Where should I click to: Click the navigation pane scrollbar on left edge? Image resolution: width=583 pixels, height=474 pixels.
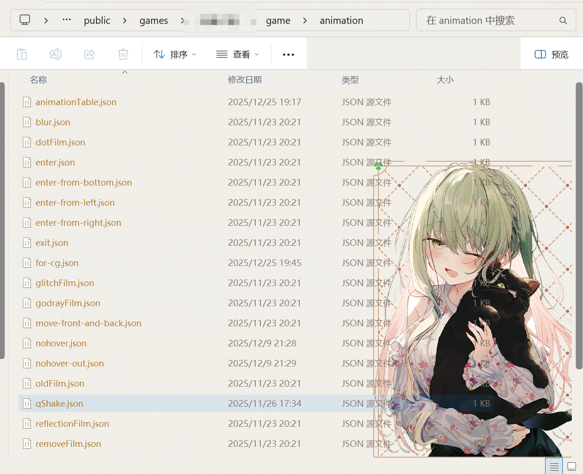click(2, 221)
